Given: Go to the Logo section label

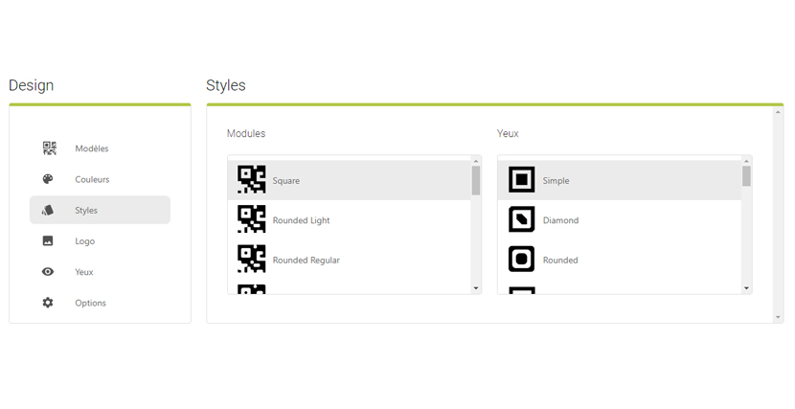Looking at the screenshot, I should 85,241.
